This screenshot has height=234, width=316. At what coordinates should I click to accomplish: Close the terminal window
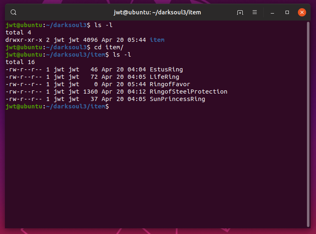click(x=302, y=12)
